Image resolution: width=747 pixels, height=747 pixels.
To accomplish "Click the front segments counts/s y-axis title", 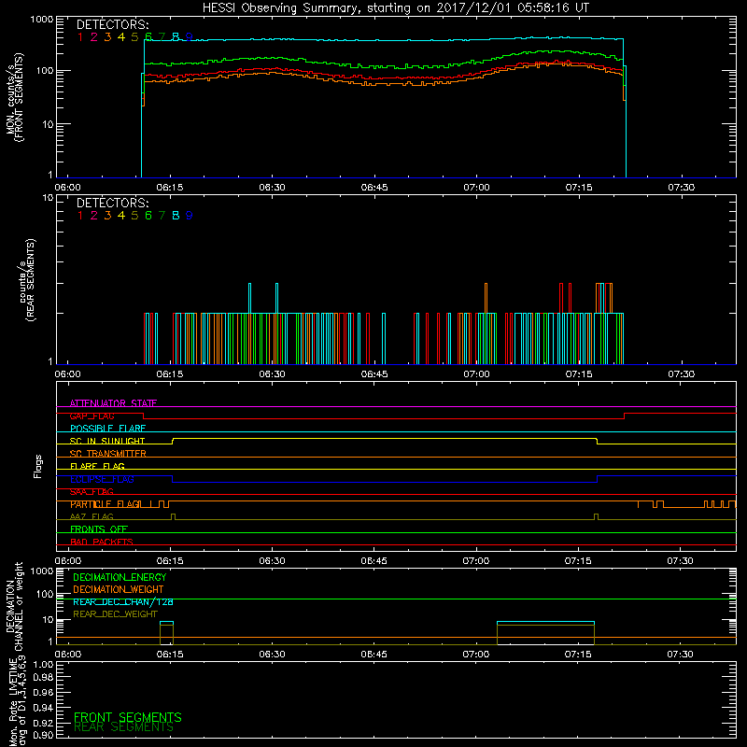I will [x=15, y=97].
